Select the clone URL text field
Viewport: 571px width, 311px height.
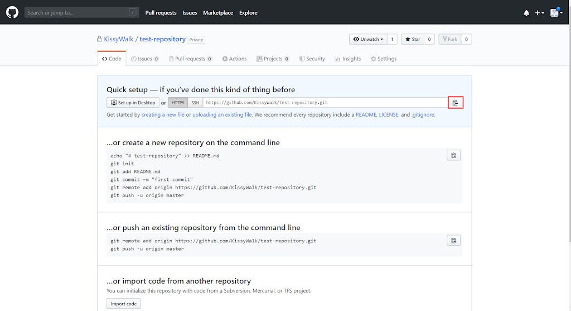[325, 102]
